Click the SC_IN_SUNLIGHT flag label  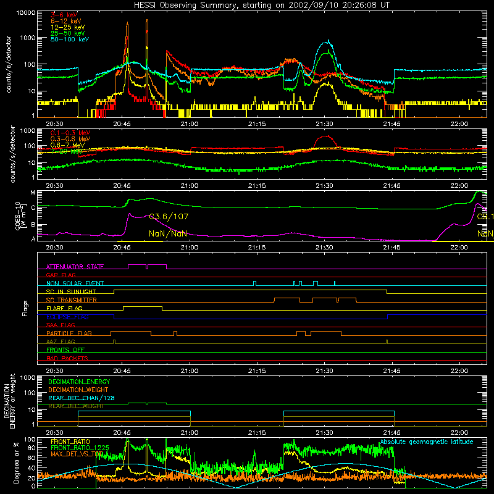(x=71, y=291)
